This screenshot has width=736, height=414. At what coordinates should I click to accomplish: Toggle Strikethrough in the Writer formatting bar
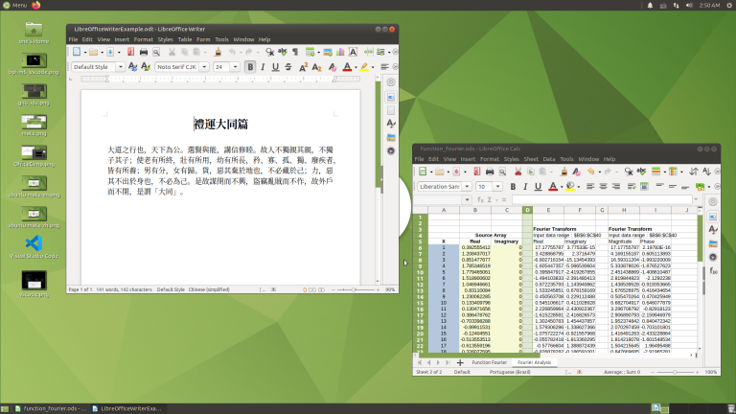click(288, 67)
